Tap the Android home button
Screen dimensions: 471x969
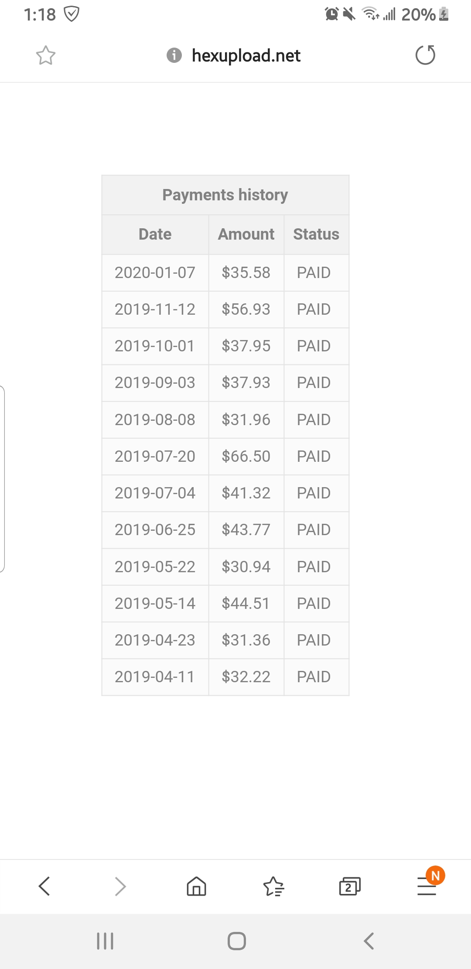point(236,941)
